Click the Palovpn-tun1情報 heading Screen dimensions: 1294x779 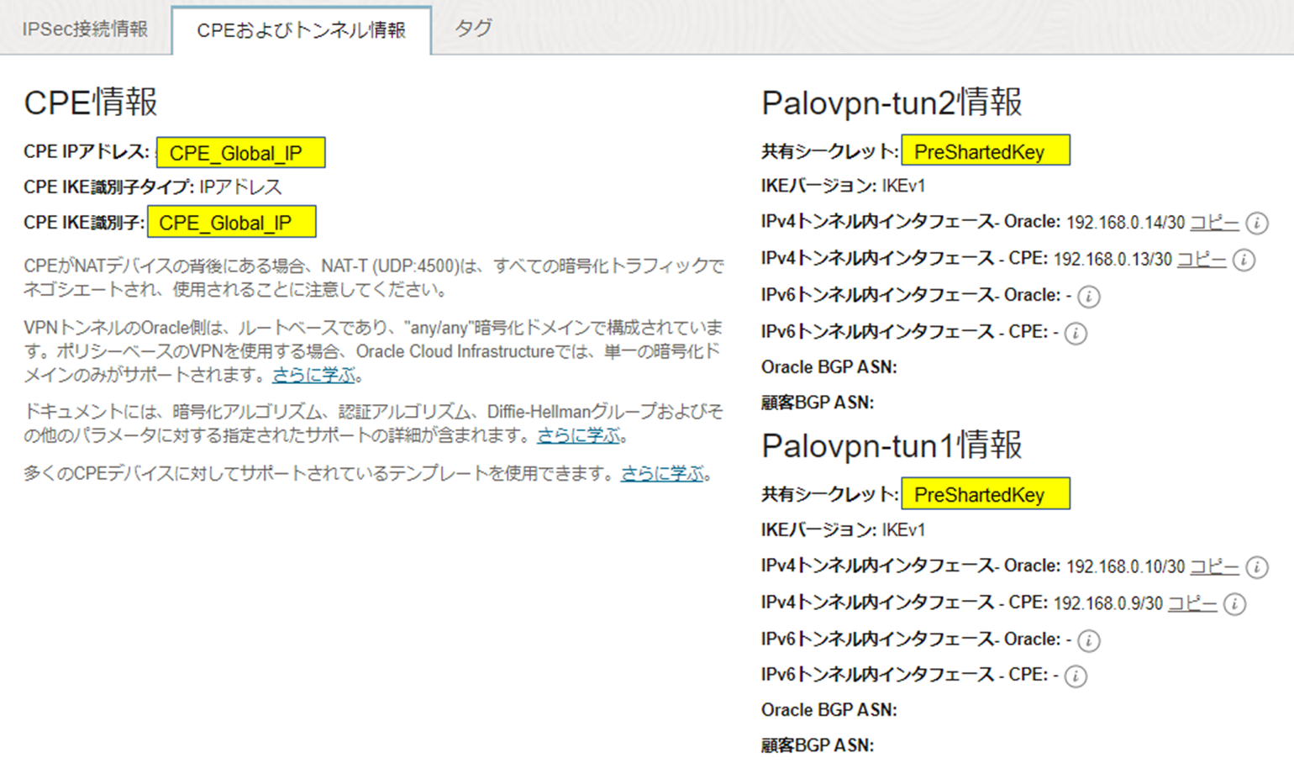892,445
